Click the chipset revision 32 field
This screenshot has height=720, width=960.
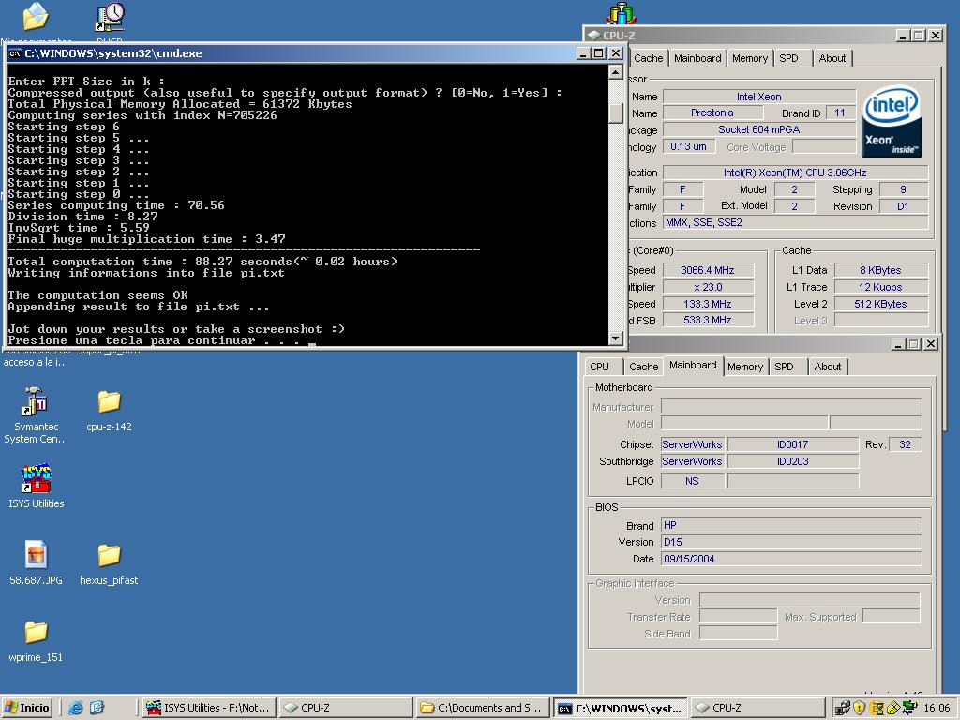(x=905, y=444)
